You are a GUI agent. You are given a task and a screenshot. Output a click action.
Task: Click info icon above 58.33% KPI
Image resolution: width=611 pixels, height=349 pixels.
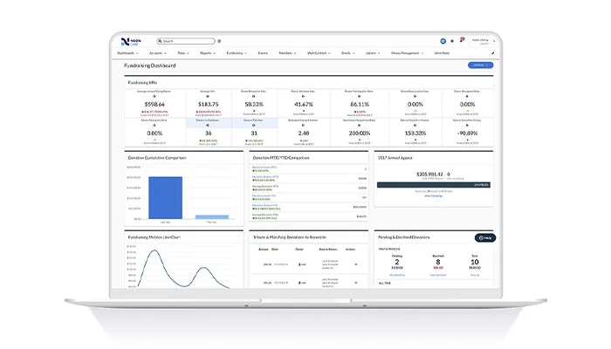point(254,96)
